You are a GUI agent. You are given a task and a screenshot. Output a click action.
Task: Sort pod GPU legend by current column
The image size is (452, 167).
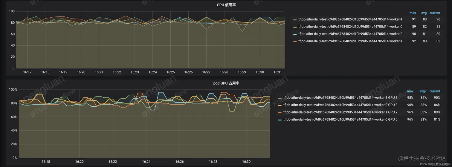pyautogui.click(x=435, y=91)
